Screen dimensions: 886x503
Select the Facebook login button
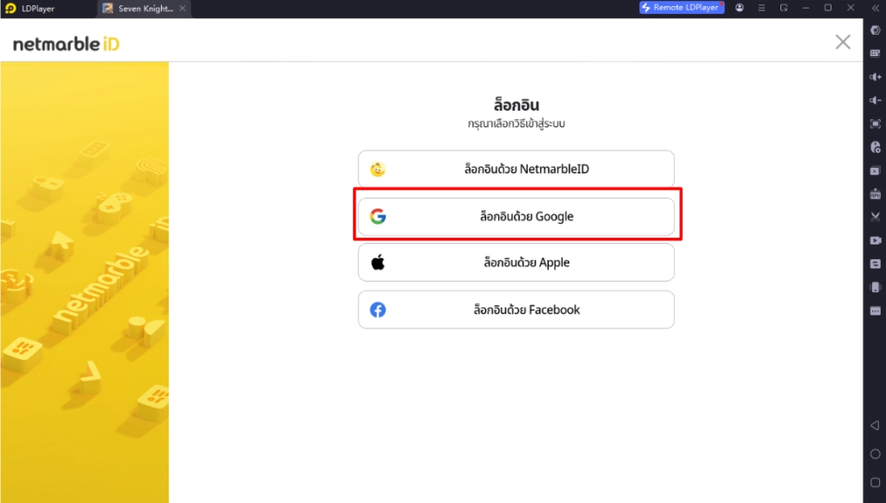[x=516, y=309]
